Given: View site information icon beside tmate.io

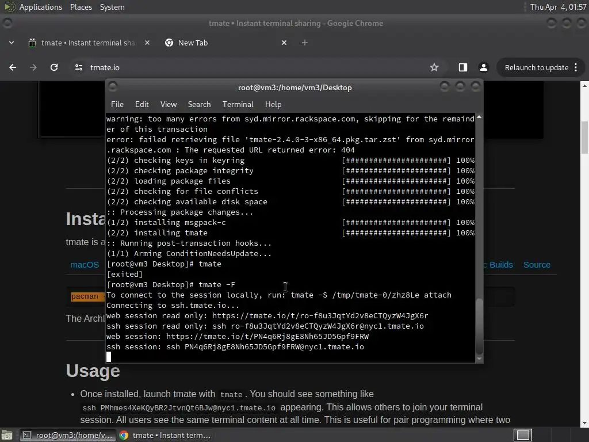Looking at the screenshot, I should [x=78, y=67].
